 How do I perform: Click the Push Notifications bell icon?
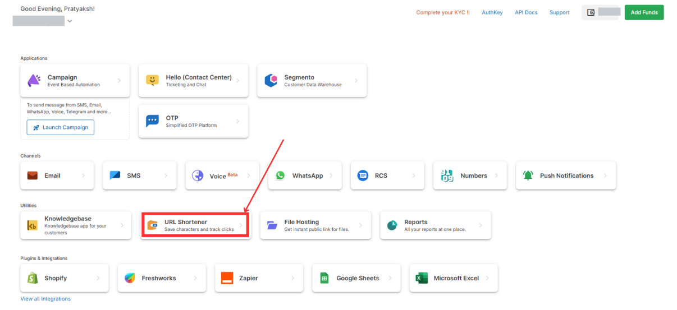coord(528,175)
